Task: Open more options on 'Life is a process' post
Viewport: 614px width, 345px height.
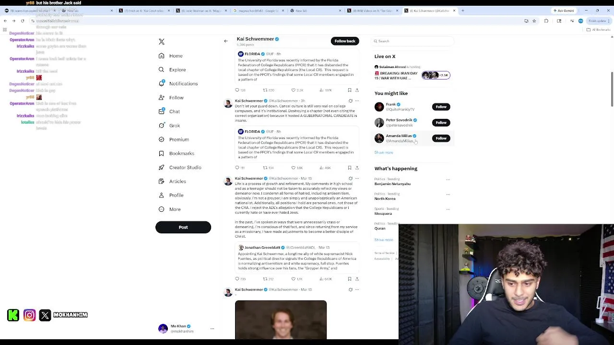Action: [357, 179]
